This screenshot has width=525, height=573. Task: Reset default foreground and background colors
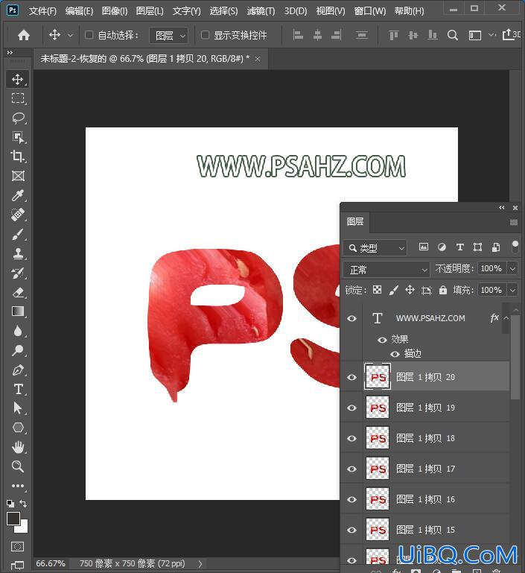10,504
